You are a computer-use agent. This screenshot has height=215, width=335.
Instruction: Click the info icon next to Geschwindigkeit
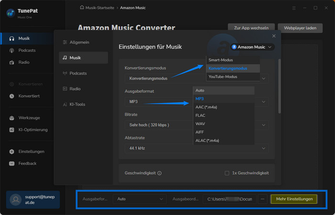pos(159,173)
